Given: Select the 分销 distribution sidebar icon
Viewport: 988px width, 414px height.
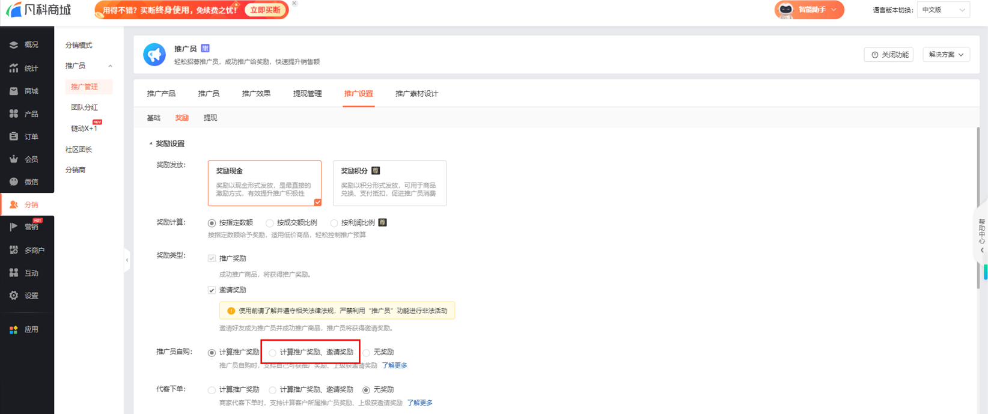Looking at the screenshot, I should (x=13, y=205).
